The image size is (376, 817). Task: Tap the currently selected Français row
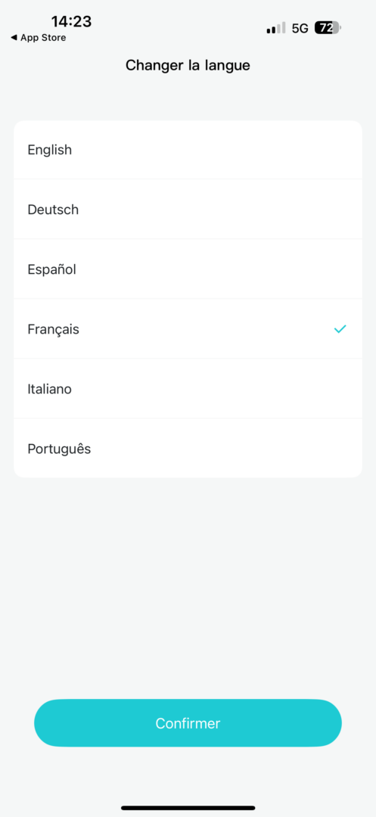(188, 329)
